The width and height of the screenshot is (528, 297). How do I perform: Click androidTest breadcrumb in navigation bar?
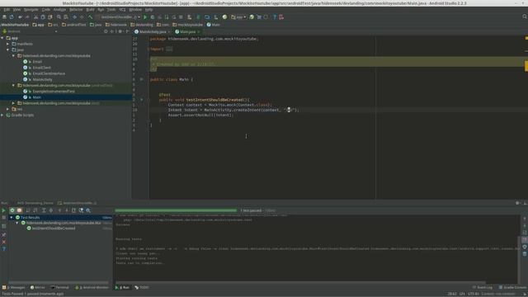pos(73,25)
